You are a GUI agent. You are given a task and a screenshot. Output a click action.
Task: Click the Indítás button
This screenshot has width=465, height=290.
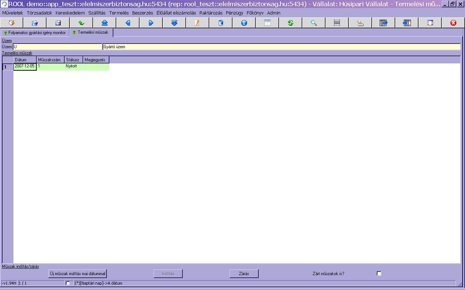(x=168, y=274)
